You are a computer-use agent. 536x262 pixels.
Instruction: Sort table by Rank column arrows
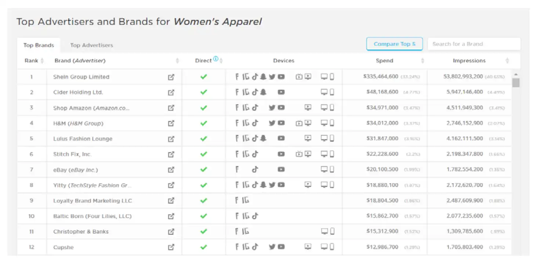42,61
